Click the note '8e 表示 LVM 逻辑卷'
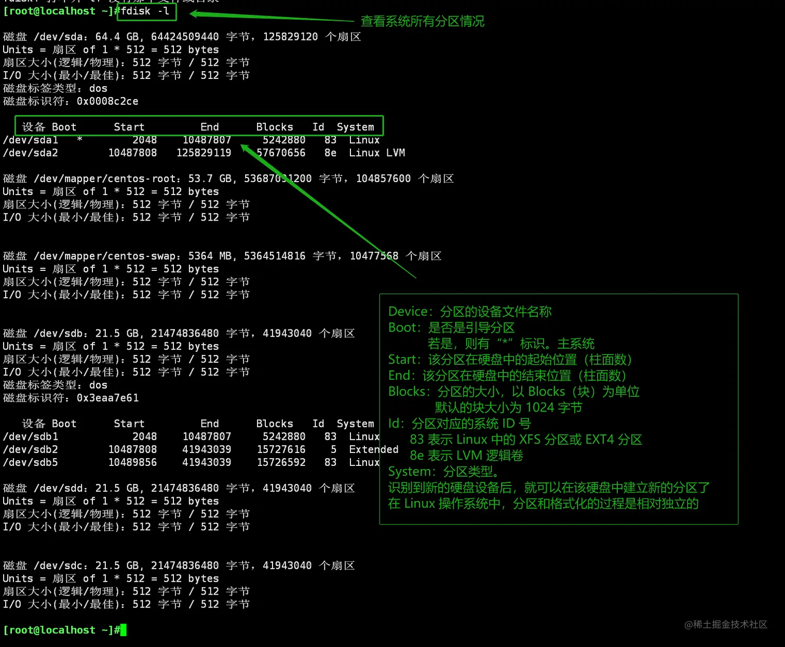This screenshot has height=647, width=785. coord(467,456)
